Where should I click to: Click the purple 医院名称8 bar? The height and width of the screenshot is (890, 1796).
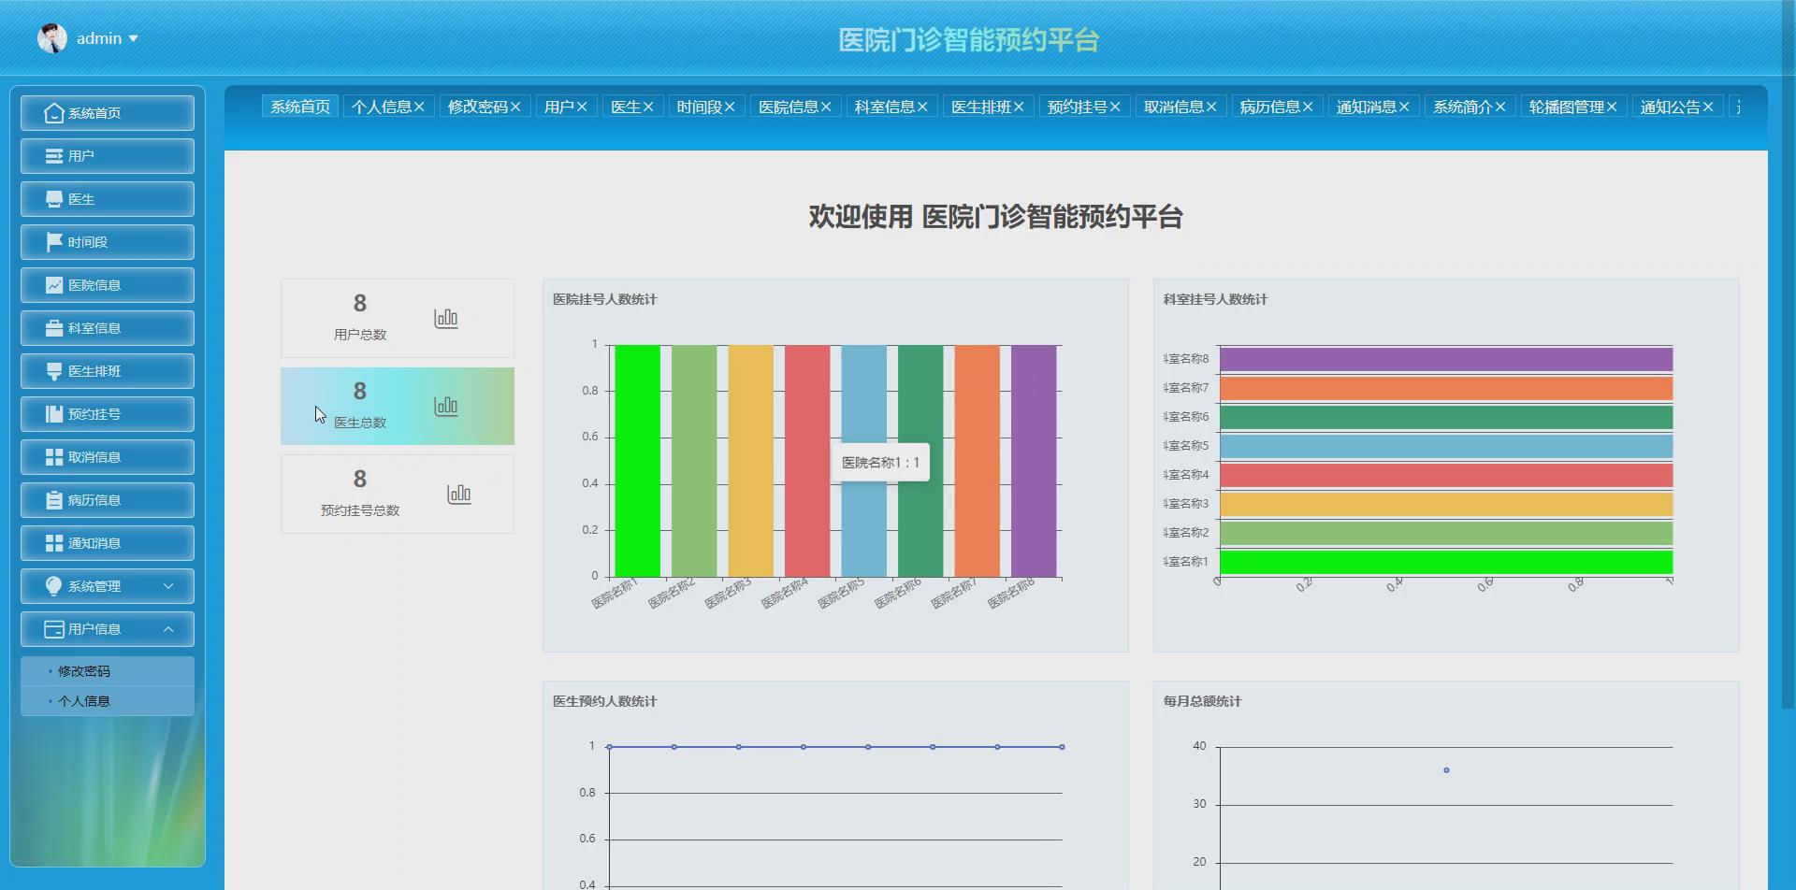[x=1034, y=461]
